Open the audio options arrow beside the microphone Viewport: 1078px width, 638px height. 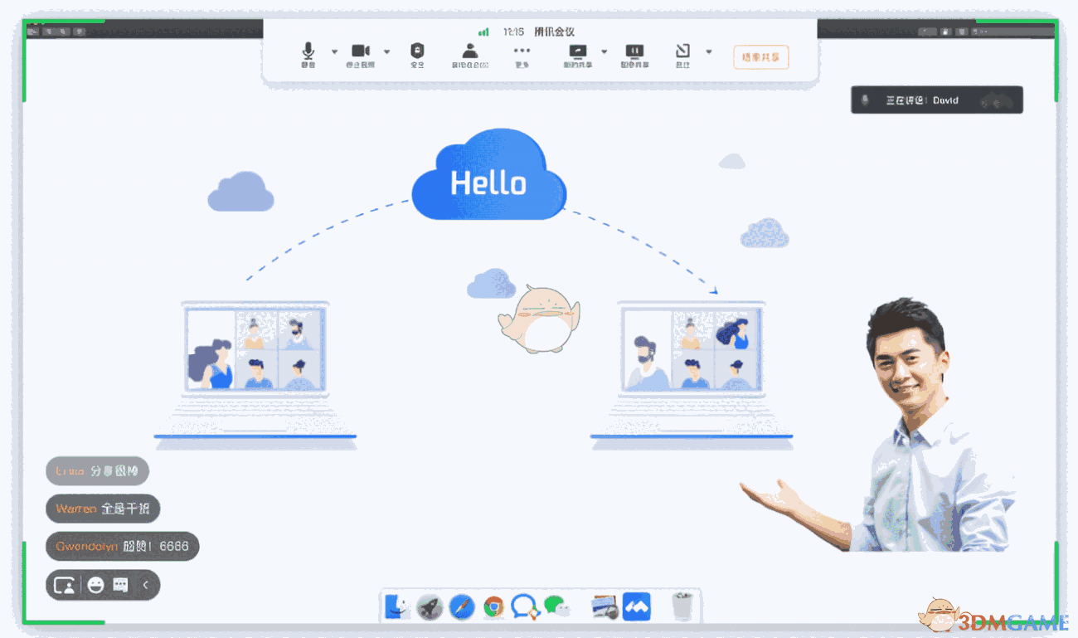pyautogui.click(x=335, y=51)
